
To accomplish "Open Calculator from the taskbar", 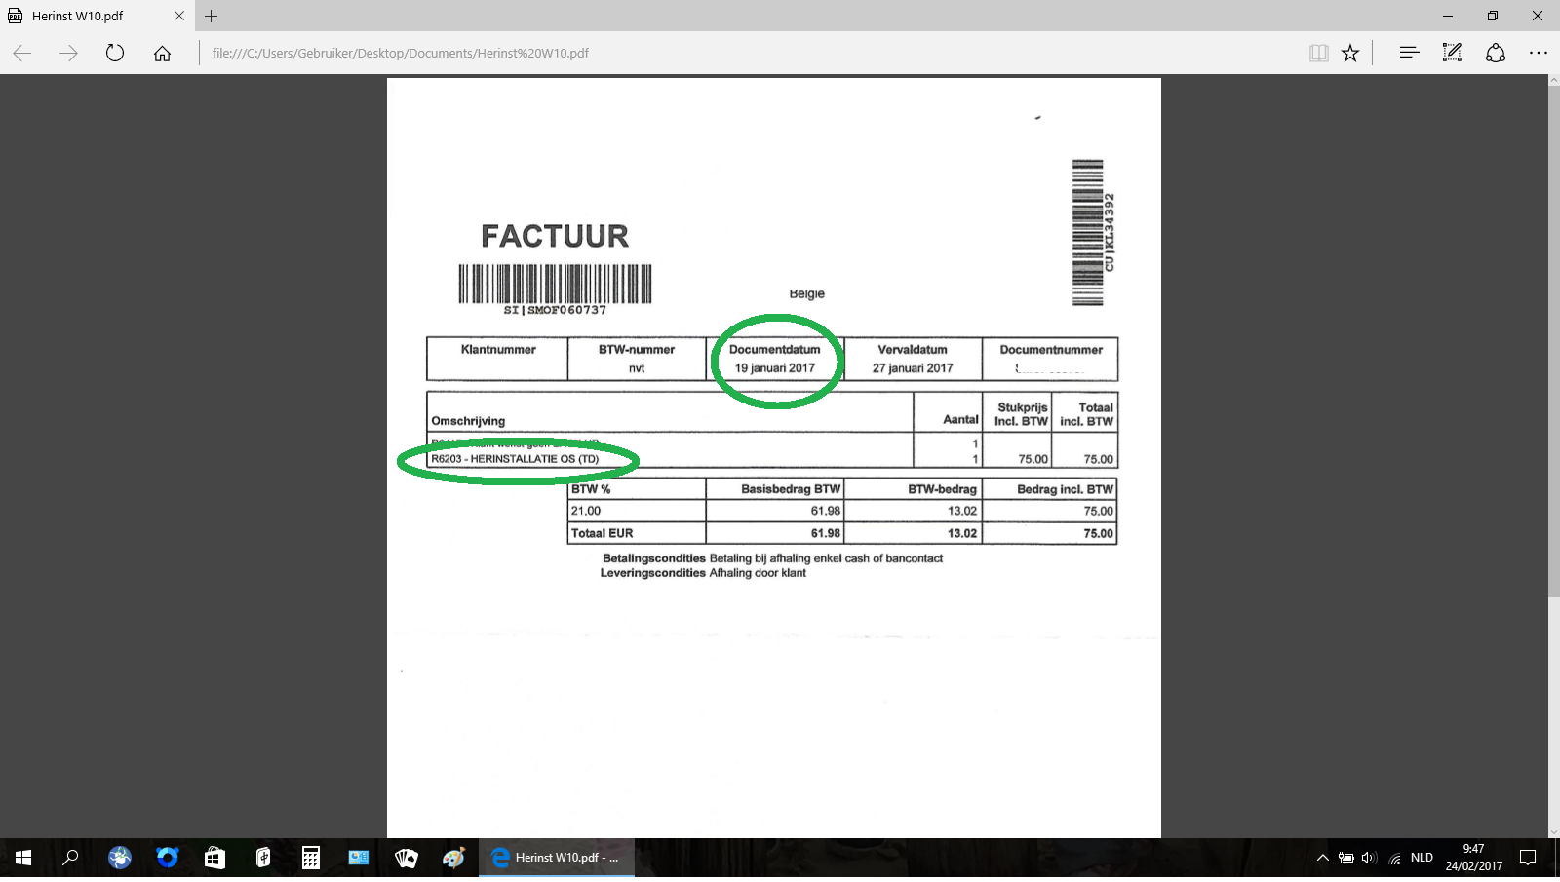I will tap(311, 858).
